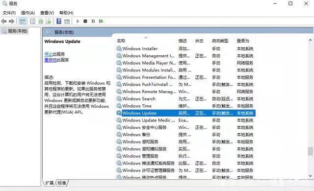Image resolution: width=314 pixels, height=191 pixels.
Task: Click the 重启动 service link
Action: click(x=51, y=60)
